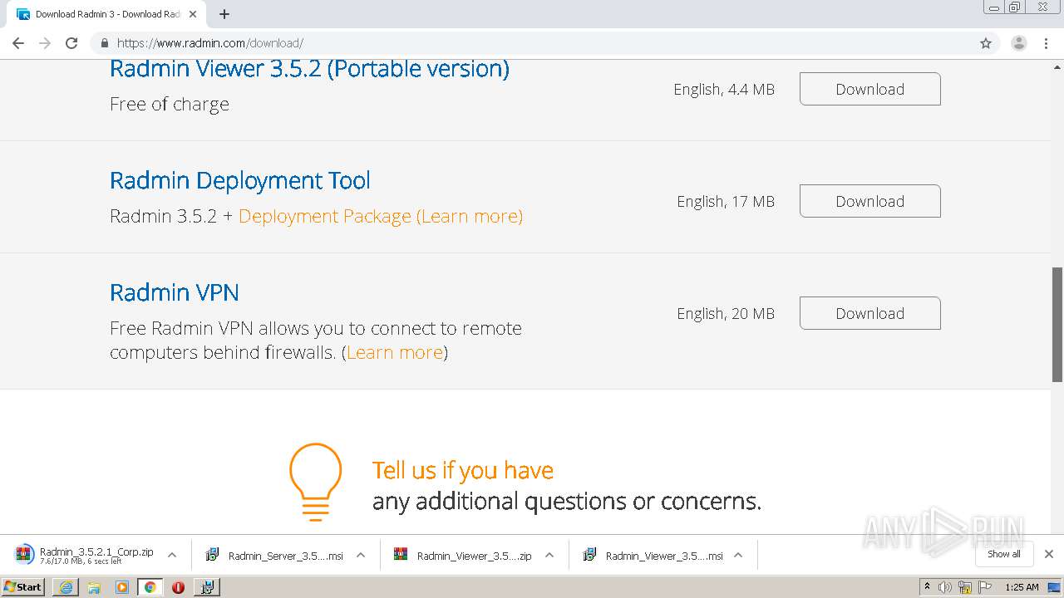Launch Internet Explorer from the taskbar
The width and height of the screenshot is (1064, 598).
coord(66,587)
